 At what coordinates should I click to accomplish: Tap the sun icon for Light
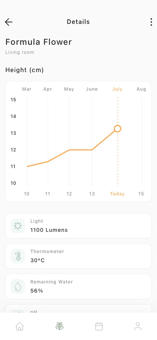click(18, 226)
